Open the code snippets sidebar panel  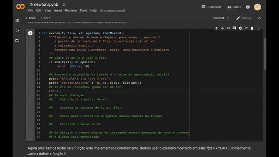pos(17,31)
